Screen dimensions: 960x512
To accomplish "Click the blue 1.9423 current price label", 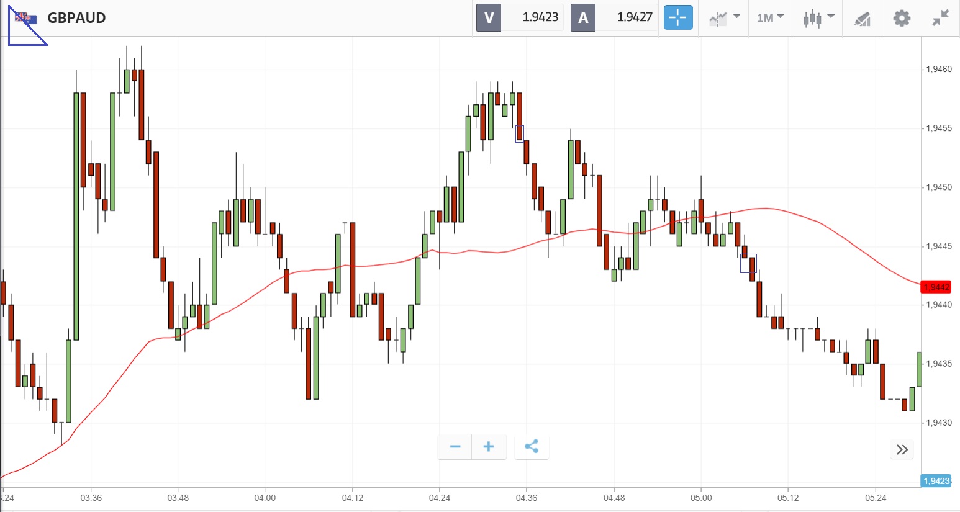I will pos(936,481).
